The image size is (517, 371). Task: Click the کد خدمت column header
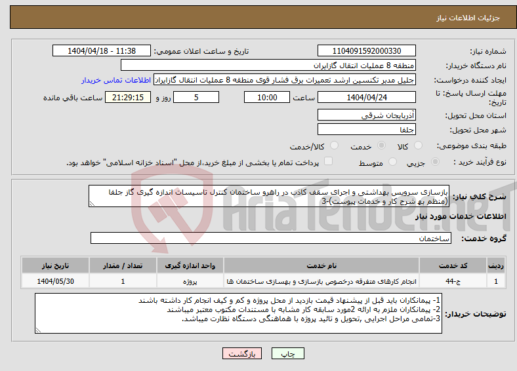tap(453, 265)
